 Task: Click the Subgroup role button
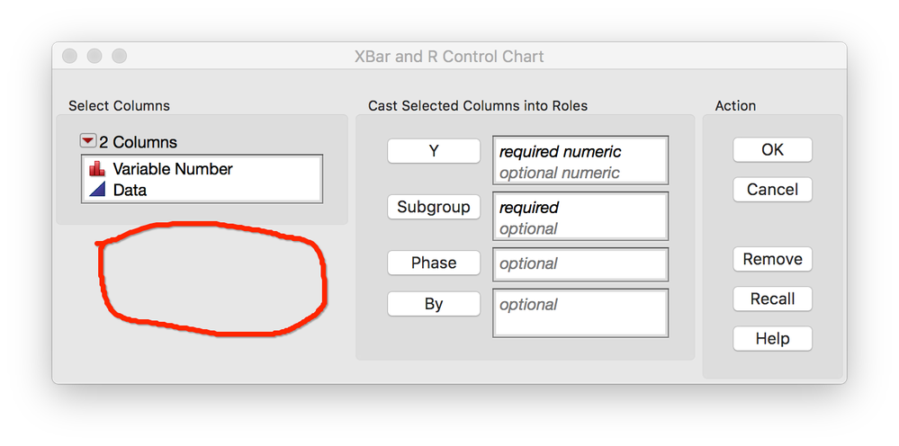[434, 207]
